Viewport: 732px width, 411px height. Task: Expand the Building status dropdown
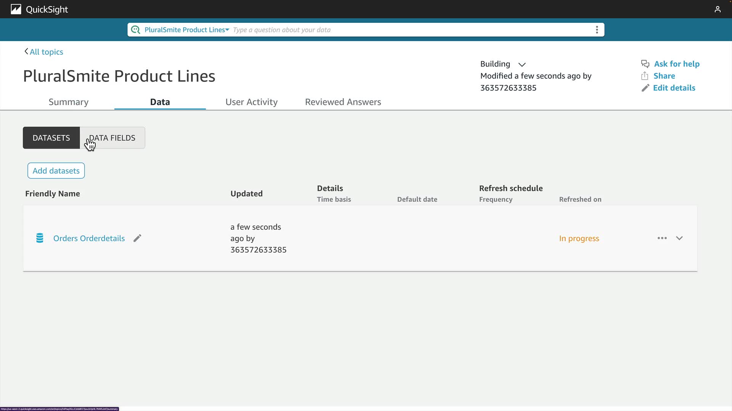click(522, 64)
